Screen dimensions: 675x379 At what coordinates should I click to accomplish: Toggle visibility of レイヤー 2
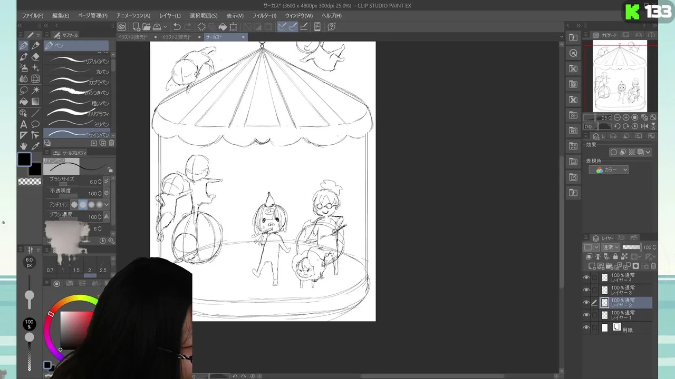pos(586,303)
